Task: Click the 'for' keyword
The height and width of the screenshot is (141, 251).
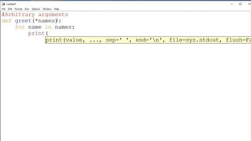Action: 20,27
